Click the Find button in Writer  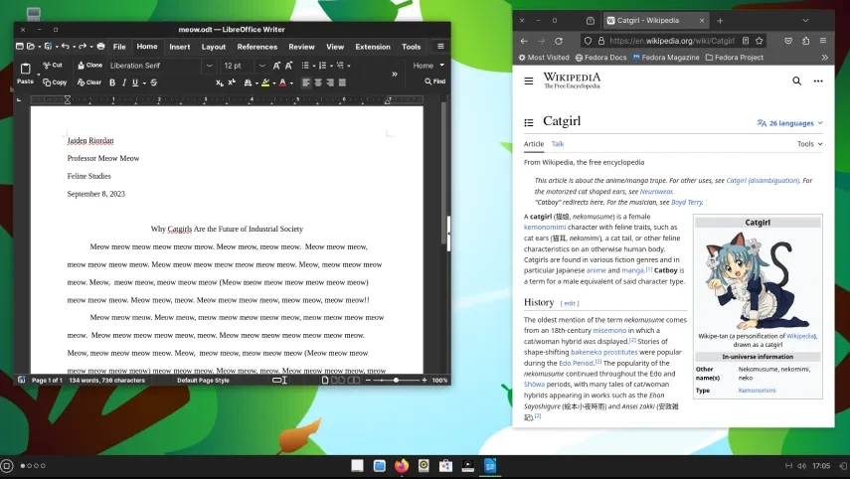pos(434,81)
